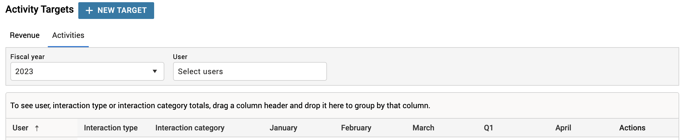683x140 pixels.
Task: Click the Actions column header
Action: (632, 128)
